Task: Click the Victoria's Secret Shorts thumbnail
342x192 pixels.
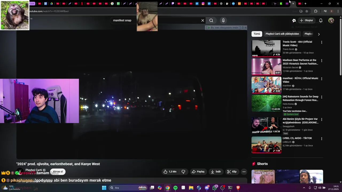Action: [263, 177]
